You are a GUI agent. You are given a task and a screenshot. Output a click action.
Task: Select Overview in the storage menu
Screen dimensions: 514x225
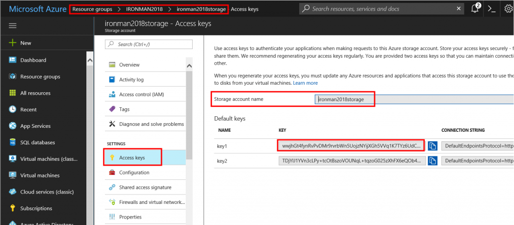(x=145, y=65)
